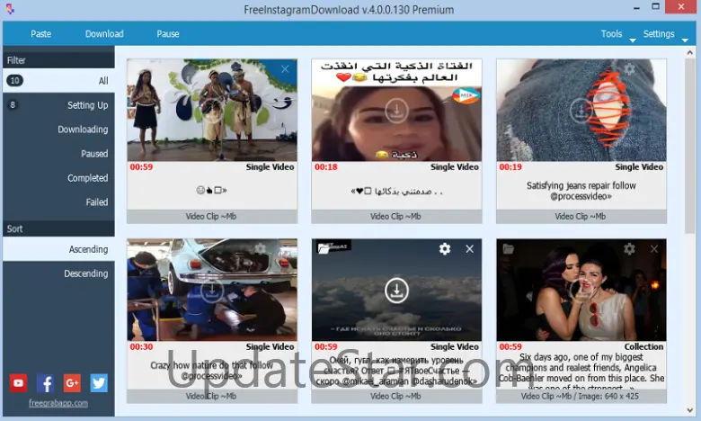This screenshot has width=701, height=421.
Task: Remove the 00:59 dancers video card
Action: [285, 69]
